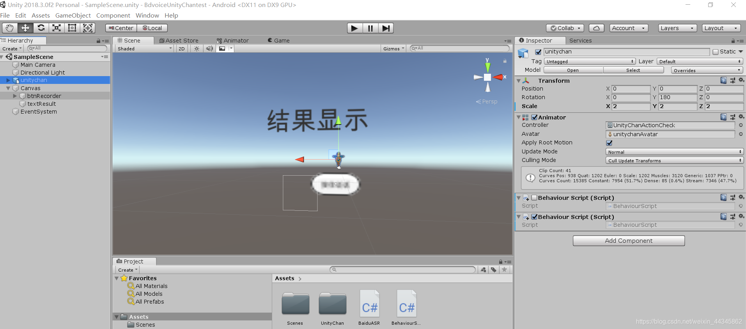Open the File menu

tap(5, 16)
